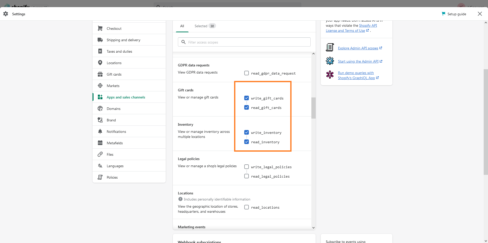Click the Apps and sales channels grid icon
Viewport: 488px width, 243px height.
(100, 97)
